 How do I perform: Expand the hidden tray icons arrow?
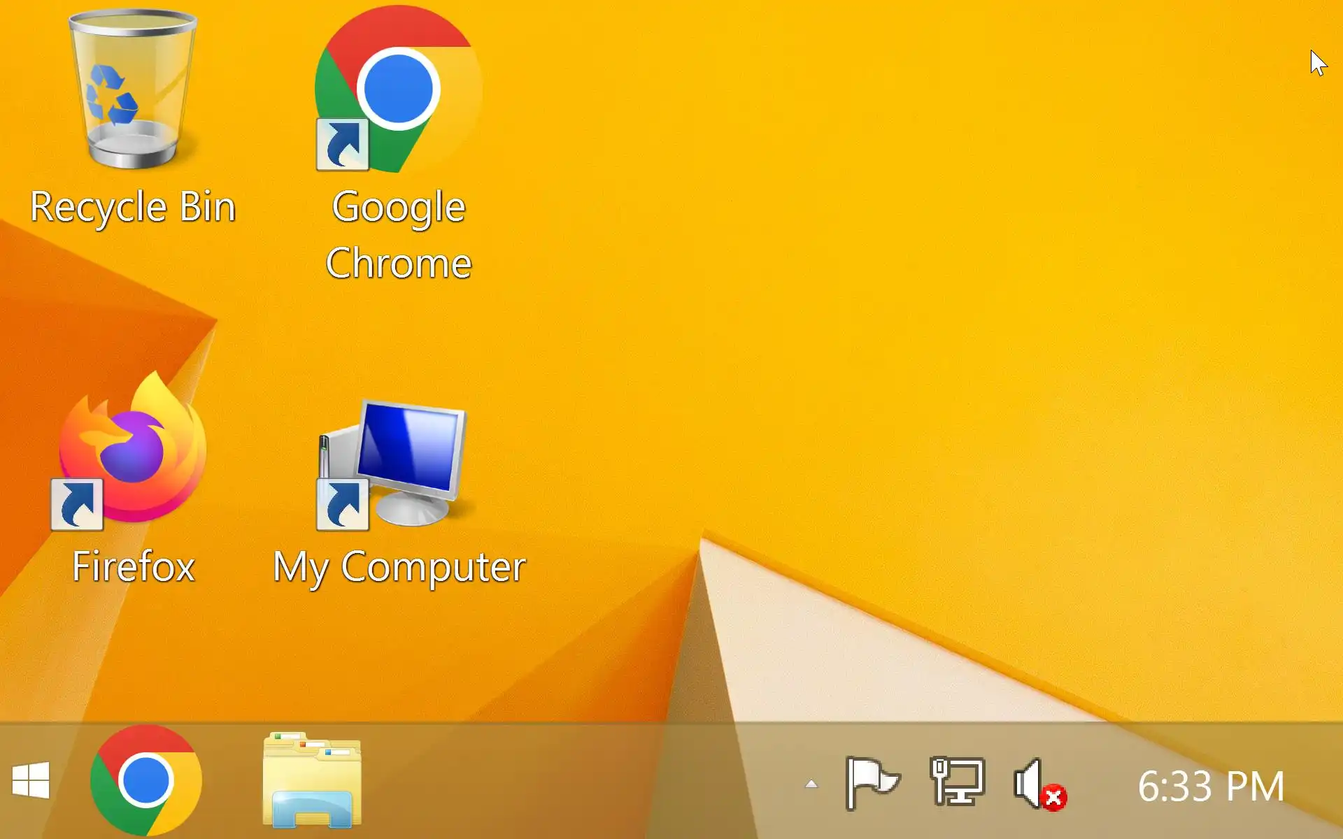[811, 784]
